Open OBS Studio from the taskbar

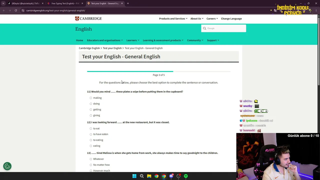[x=178, y=176]
